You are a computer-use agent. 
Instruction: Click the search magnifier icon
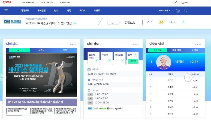pos(186,11)
